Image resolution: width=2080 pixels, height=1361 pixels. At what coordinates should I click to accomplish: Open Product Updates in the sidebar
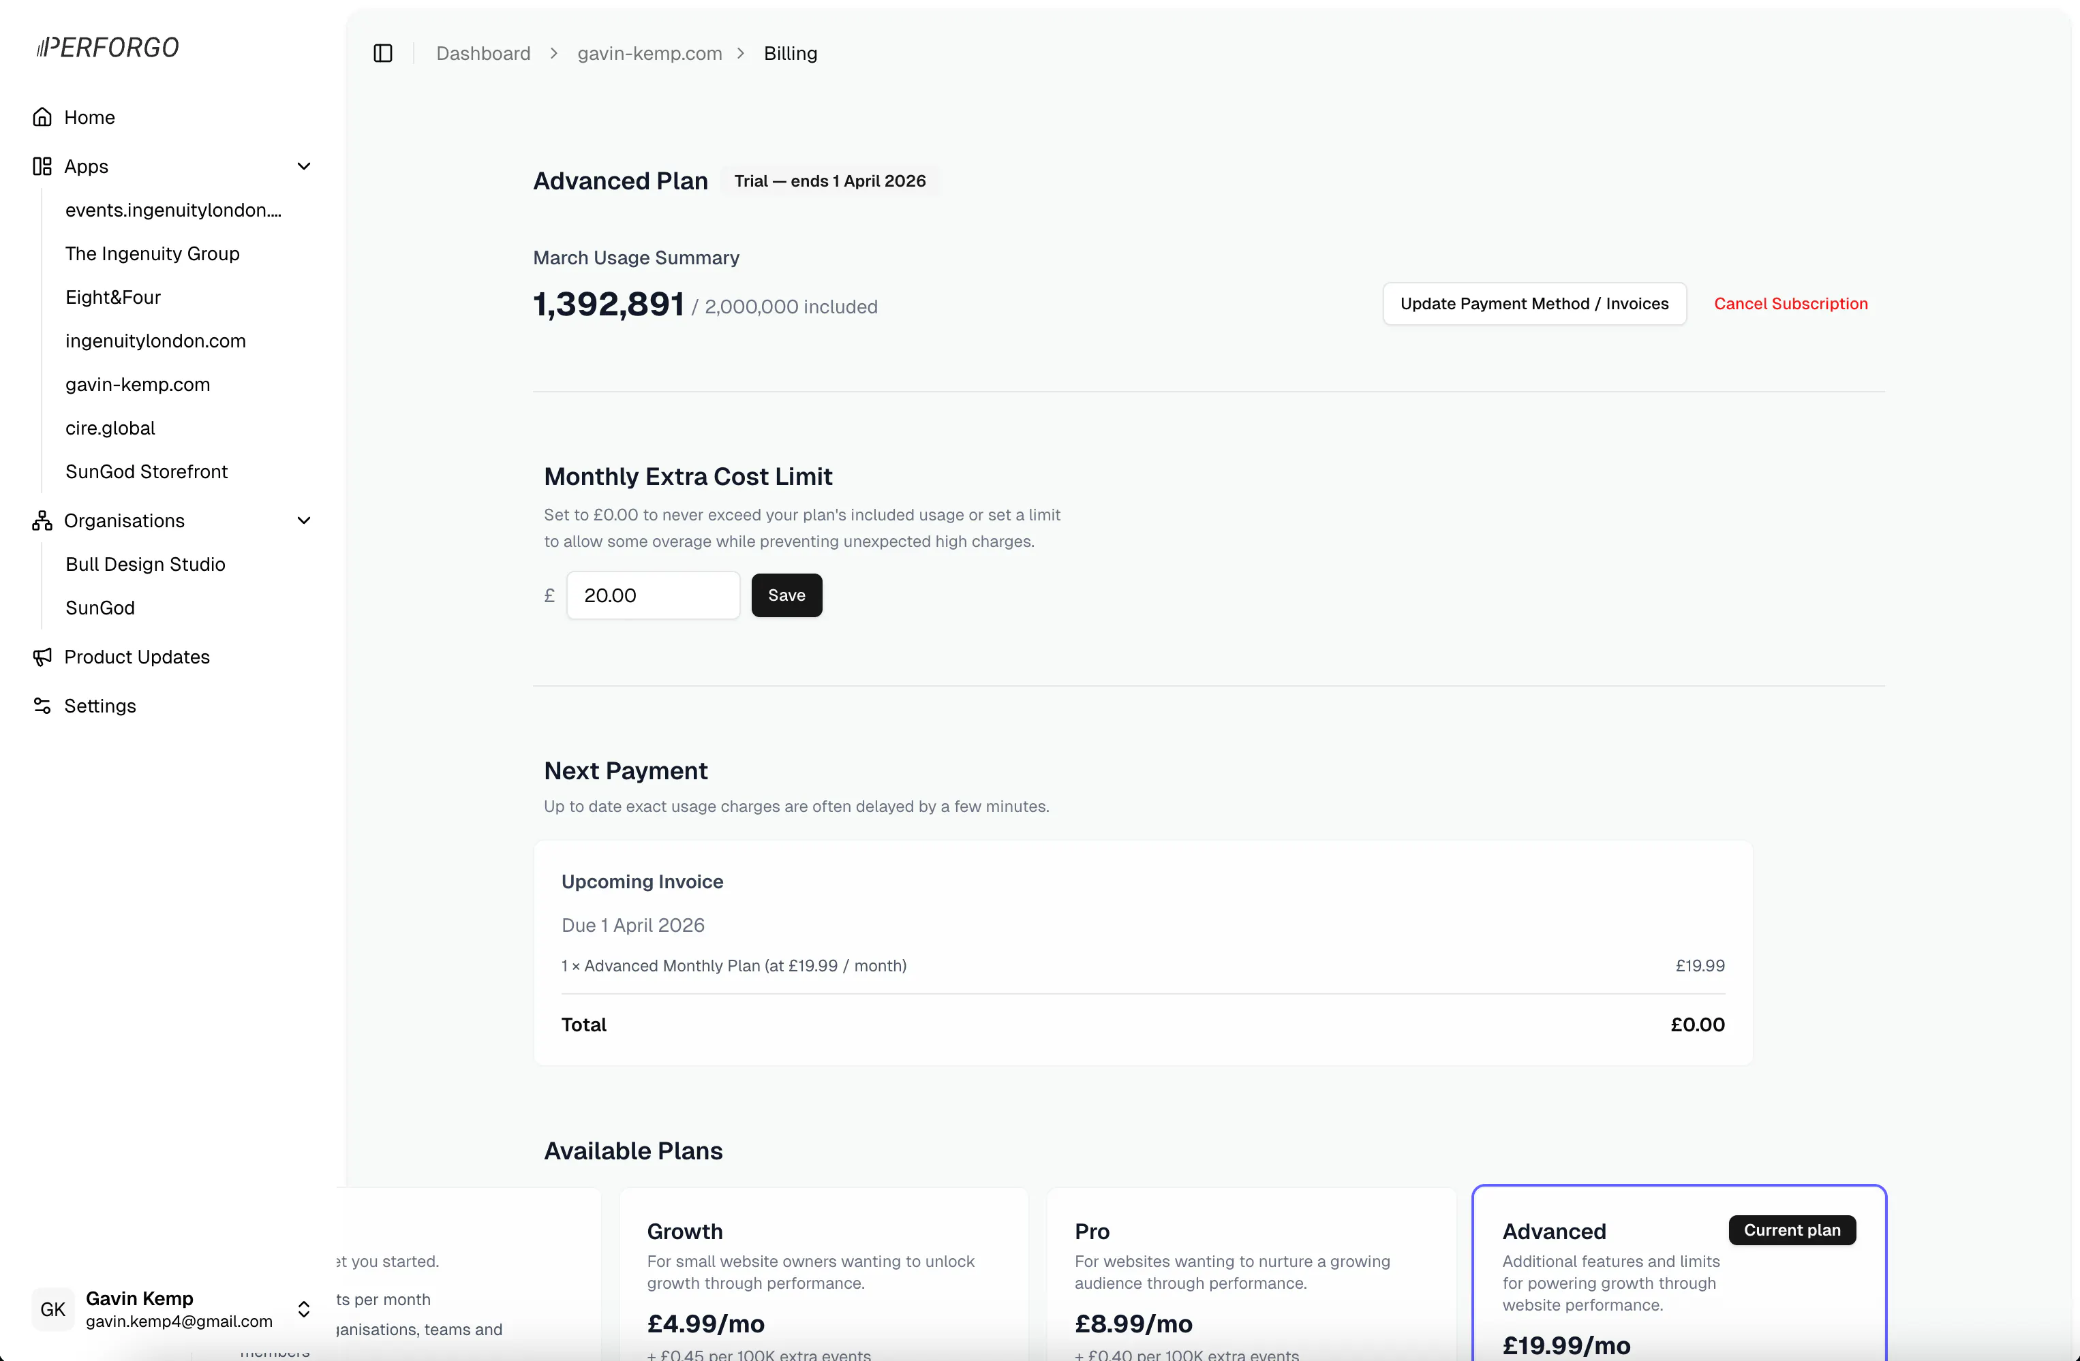(172, 657)
